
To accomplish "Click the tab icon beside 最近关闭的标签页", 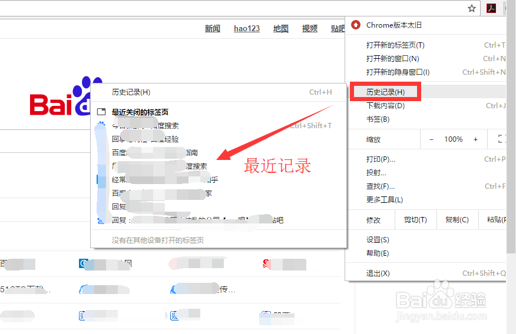I will point(101,112).
